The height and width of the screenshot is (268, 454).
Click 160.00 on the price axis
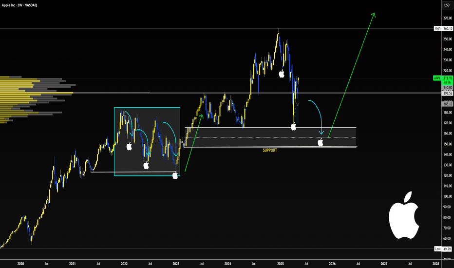[448, 134]
